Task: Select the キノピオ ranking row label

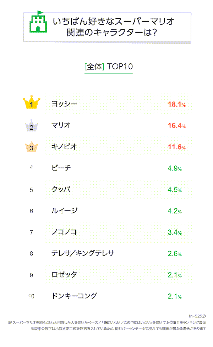Action: tap(64, 146)
